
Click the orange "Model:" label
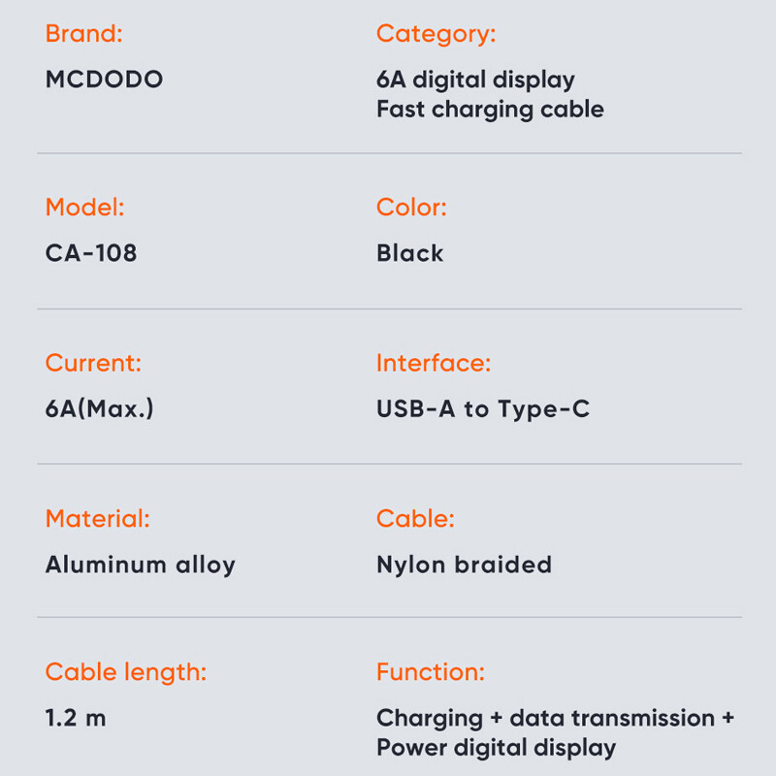(x=84, y=208)
